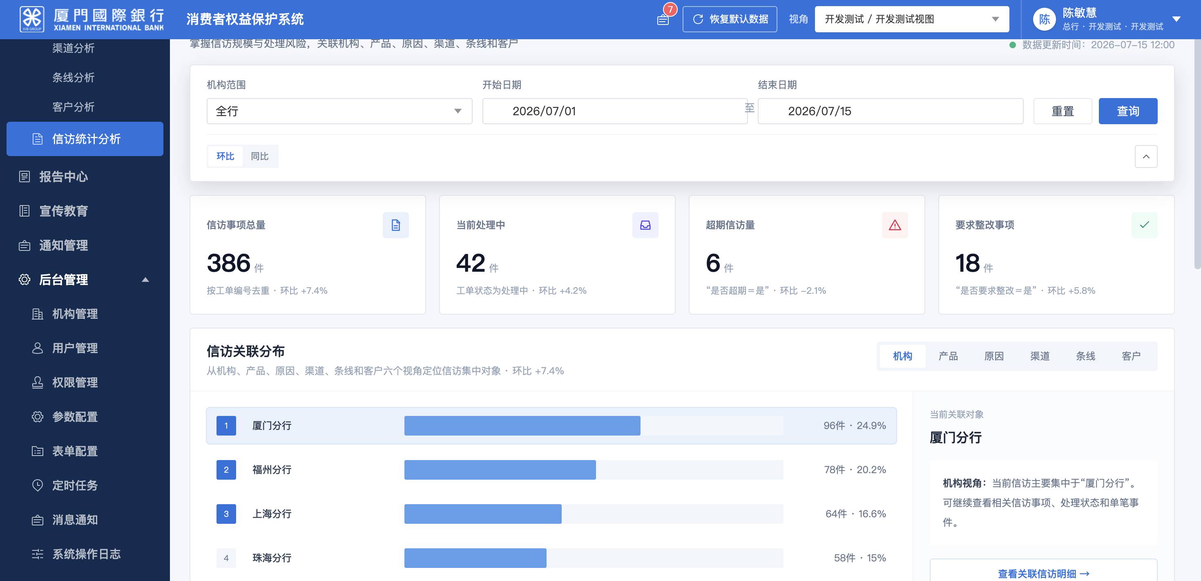
Task: Open the notifications icon with badge 7
Action: click(663, 20)
